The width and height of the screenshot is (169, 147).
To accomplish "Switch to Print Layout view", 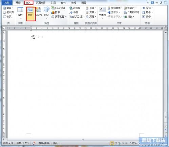I will 112,143.
